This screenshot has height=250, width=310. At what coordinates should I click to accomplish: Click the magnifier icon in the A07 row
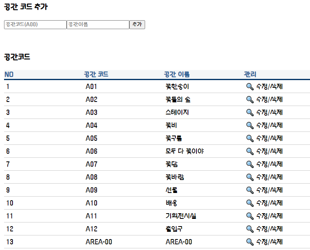pos(250,164)
